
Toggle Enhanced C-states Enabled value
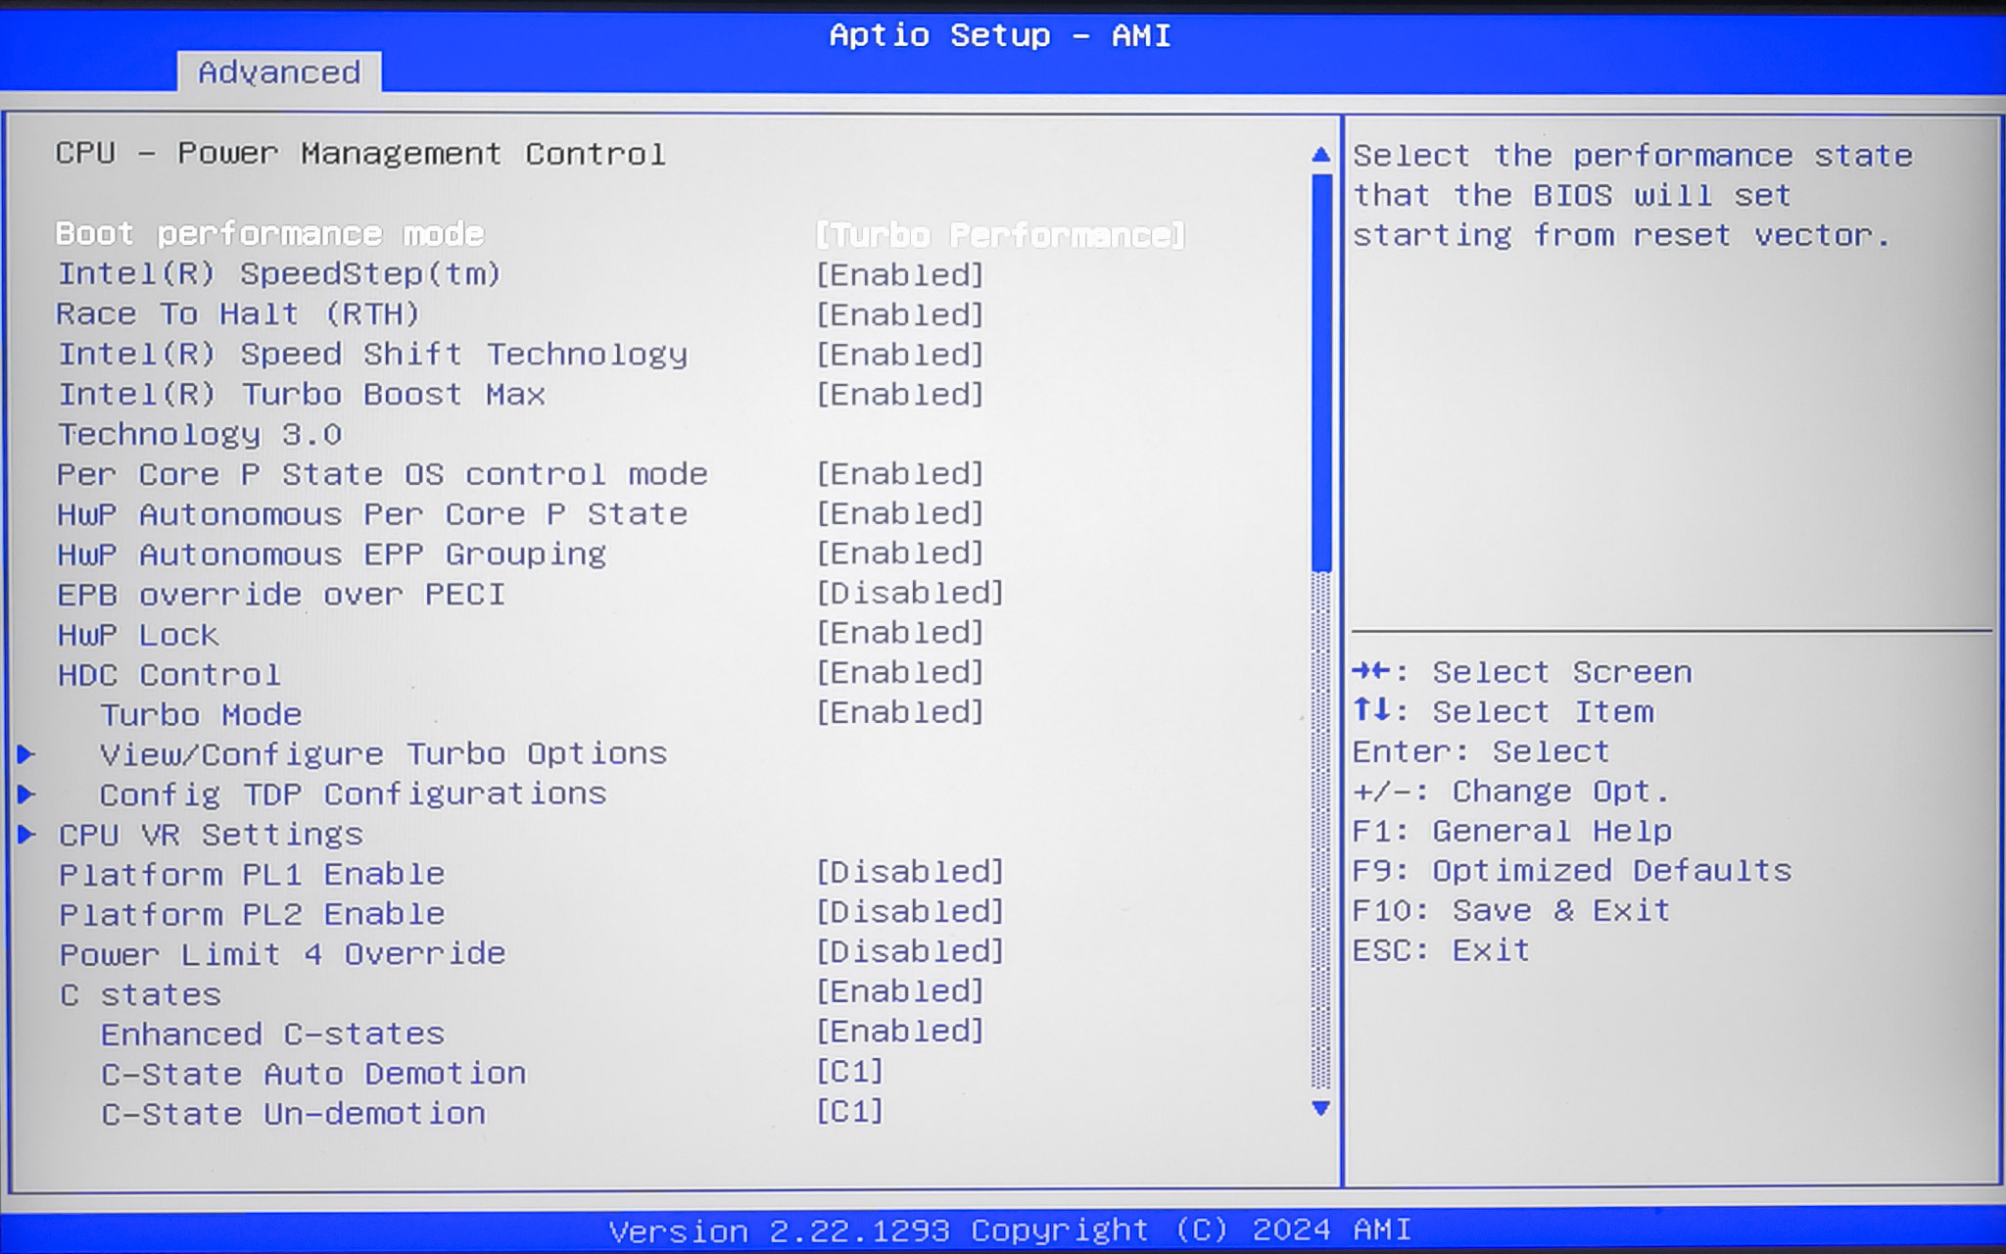pos(899,1032)
